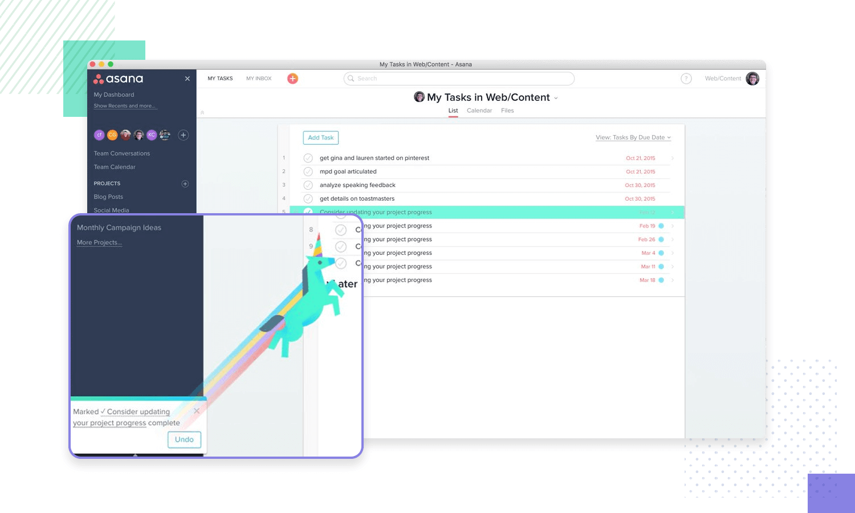Open My Dashboard in the sidebar

pos(114,95)
